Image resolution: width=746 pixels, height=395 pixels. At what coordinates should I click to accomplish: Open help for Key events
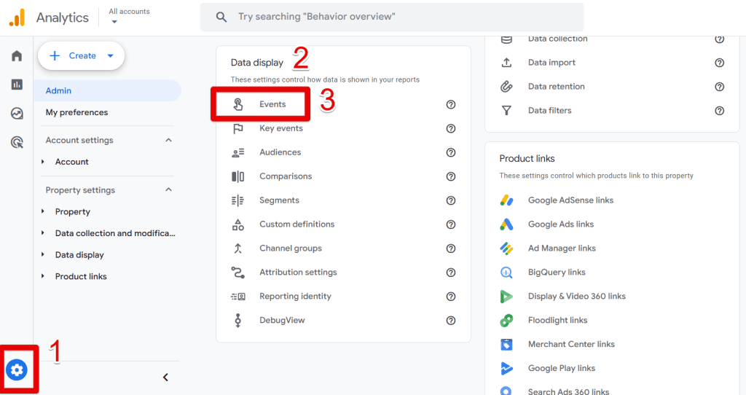(451, 128)
